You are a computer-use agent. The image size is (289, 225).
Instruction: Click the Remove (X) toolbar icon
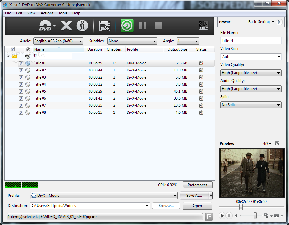pos(66,26)
